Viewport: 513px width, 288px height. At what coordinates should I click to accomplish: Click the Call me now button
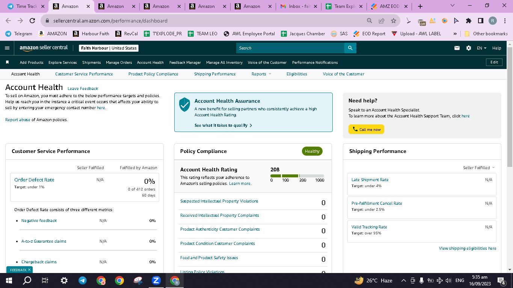click(x=366, y=129)
